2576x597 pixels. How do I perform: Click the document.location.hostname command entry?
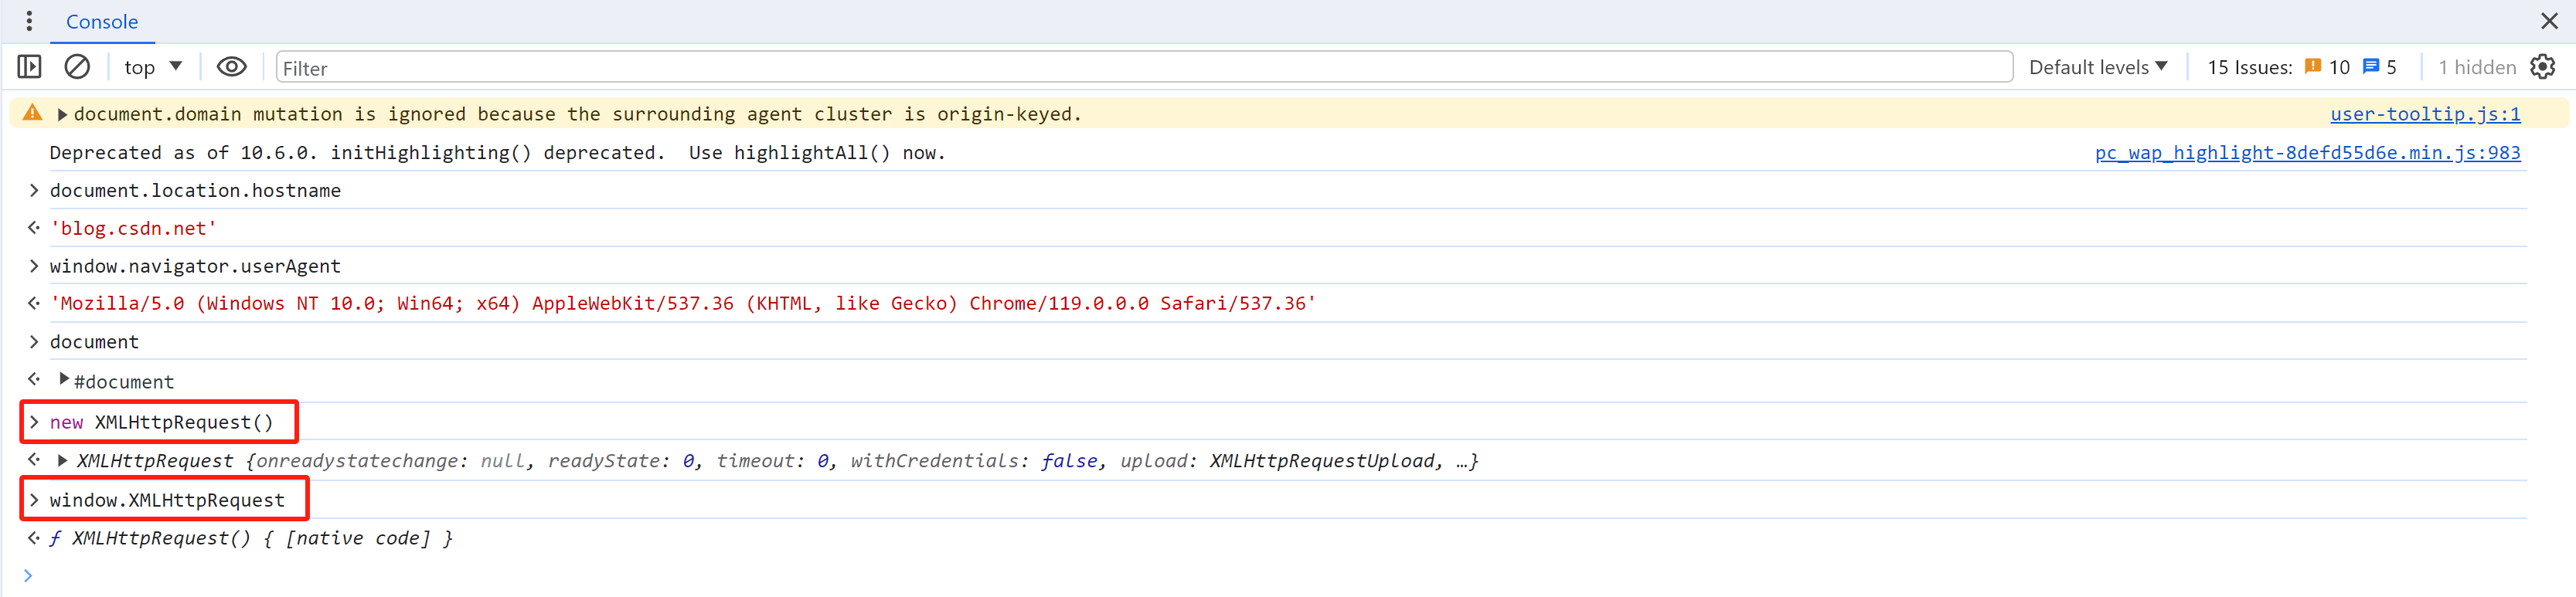point(195,190)
